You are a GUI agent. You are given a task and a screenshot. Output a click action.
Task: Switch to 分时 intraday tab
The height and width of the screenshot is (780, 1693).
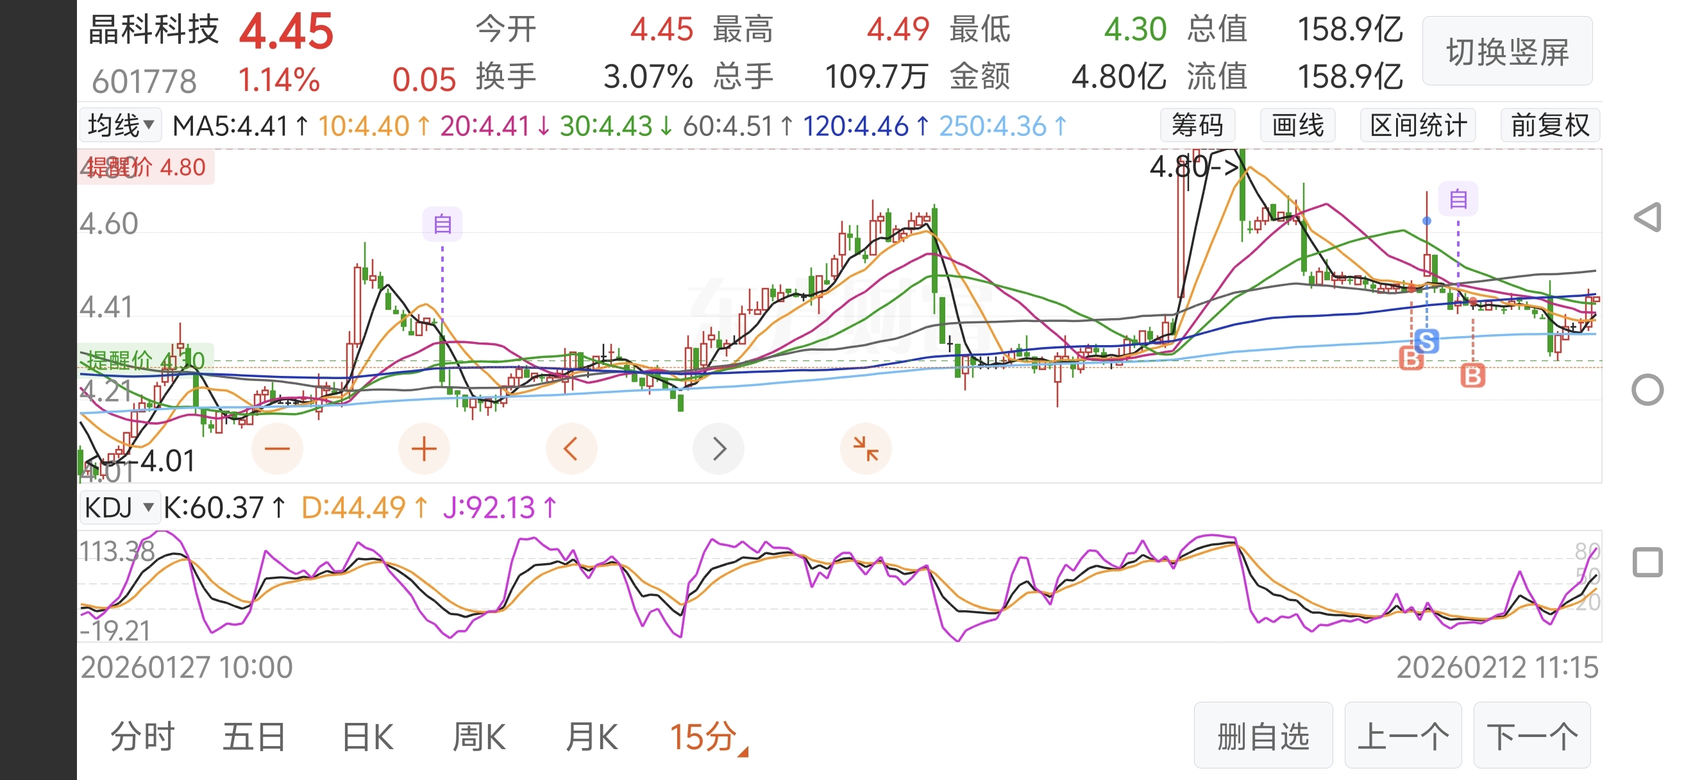pos(142,736)
